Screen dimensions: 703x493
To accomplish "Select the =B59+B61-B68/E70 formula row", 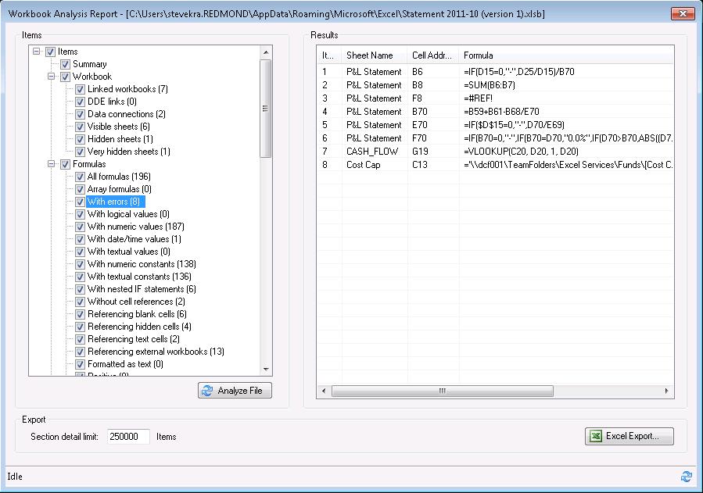I will (x=495, y=112).
